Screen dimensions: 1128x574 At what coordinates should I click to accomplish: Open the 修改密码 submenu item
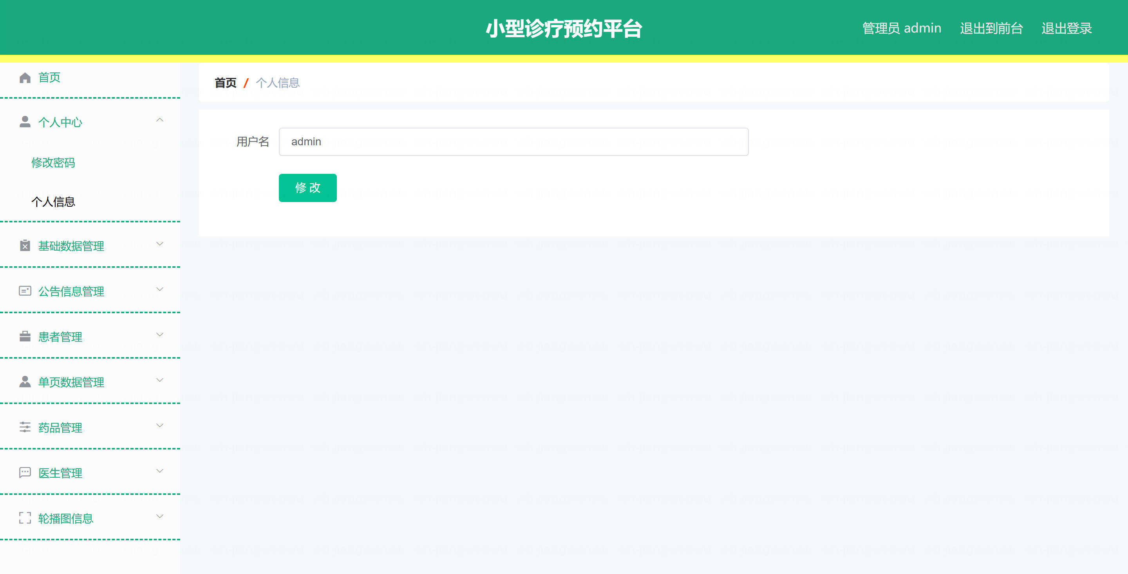[x=53, y=163]
